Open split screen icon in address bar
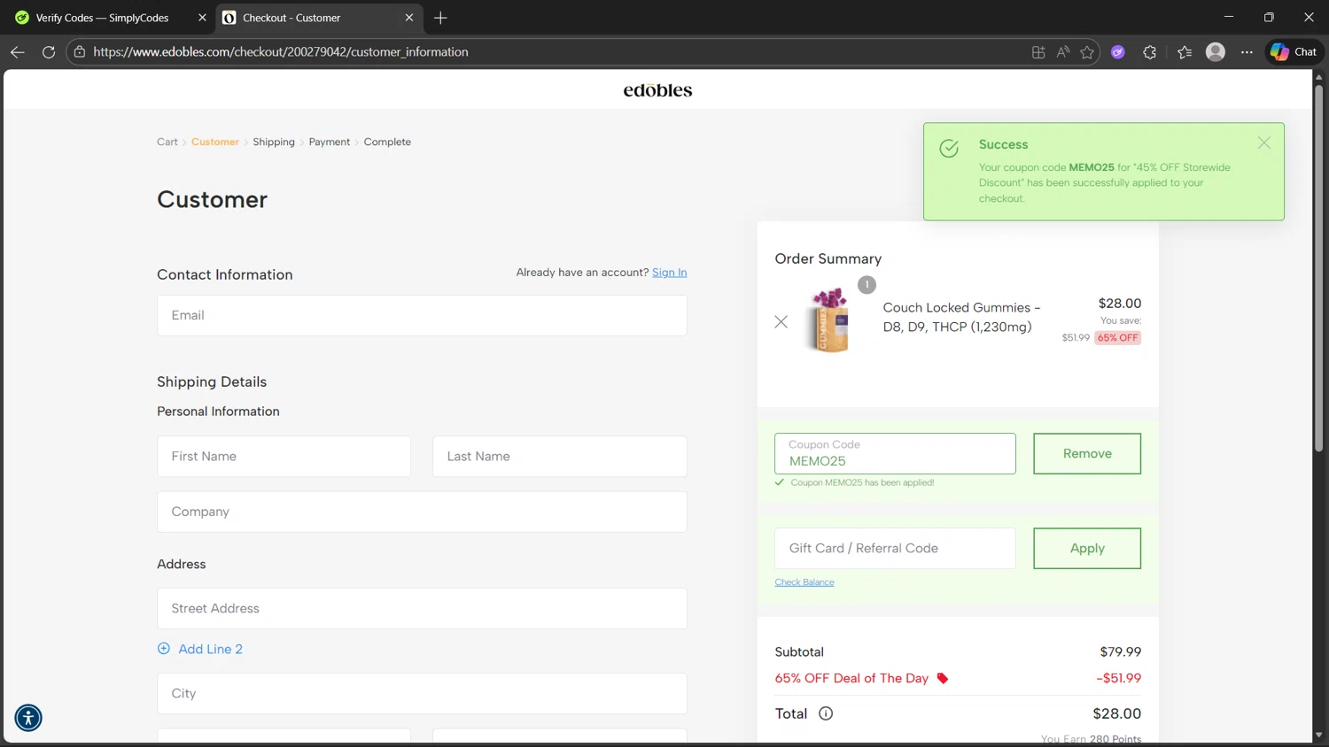1329x747 pixels. point(1038,52)
